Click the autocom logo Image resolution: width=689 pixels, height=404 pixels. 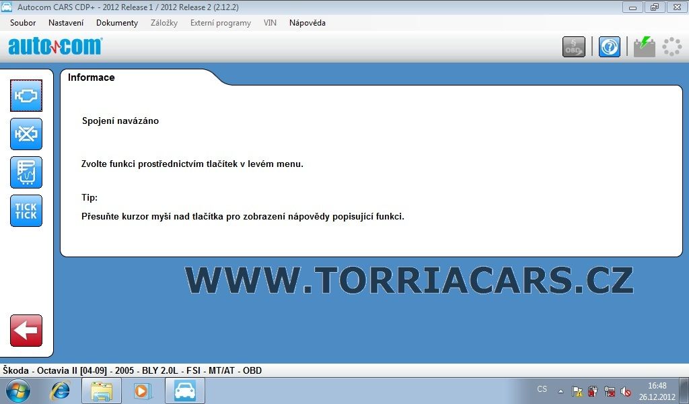(x=55, y=46)
